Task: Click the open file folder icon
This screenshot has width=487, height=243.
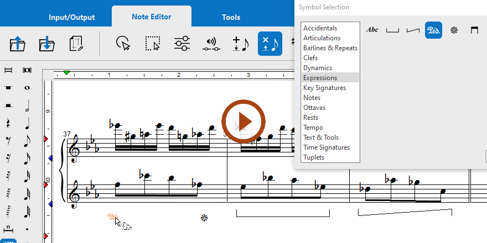Action: [18, 44]
